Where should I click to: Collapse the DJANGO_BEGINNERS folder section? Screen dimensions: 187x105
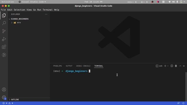9,19
